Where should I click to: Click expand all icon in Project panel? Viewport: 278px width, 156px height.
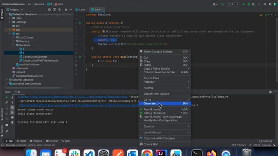click(54, 10)
